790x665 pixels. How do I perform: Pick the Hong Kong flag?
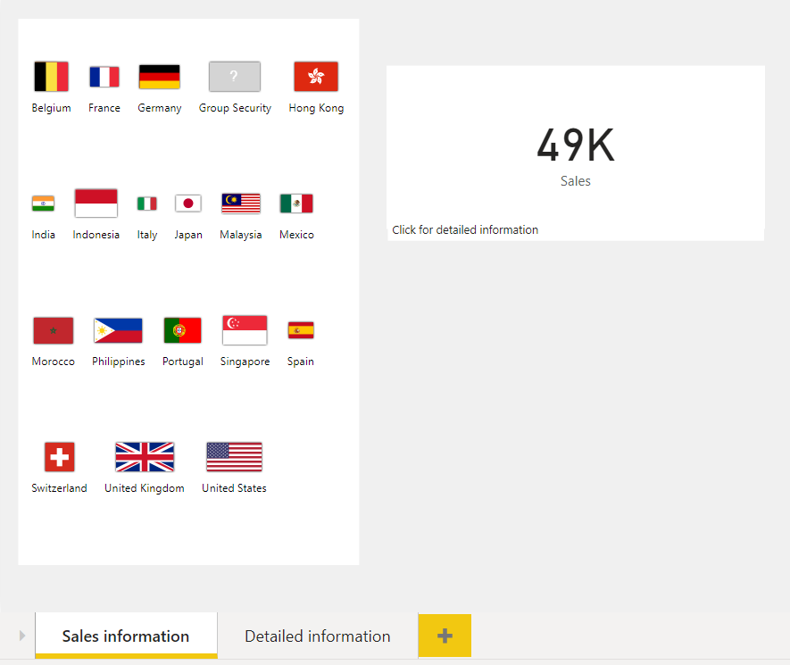pos(316,77)
